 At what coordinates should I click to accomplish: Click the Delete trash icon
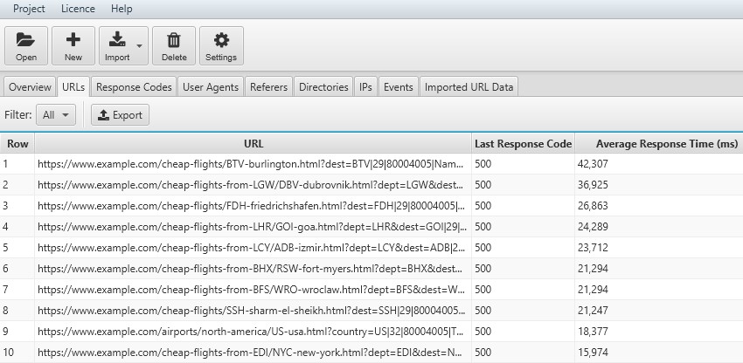[174, 39]
